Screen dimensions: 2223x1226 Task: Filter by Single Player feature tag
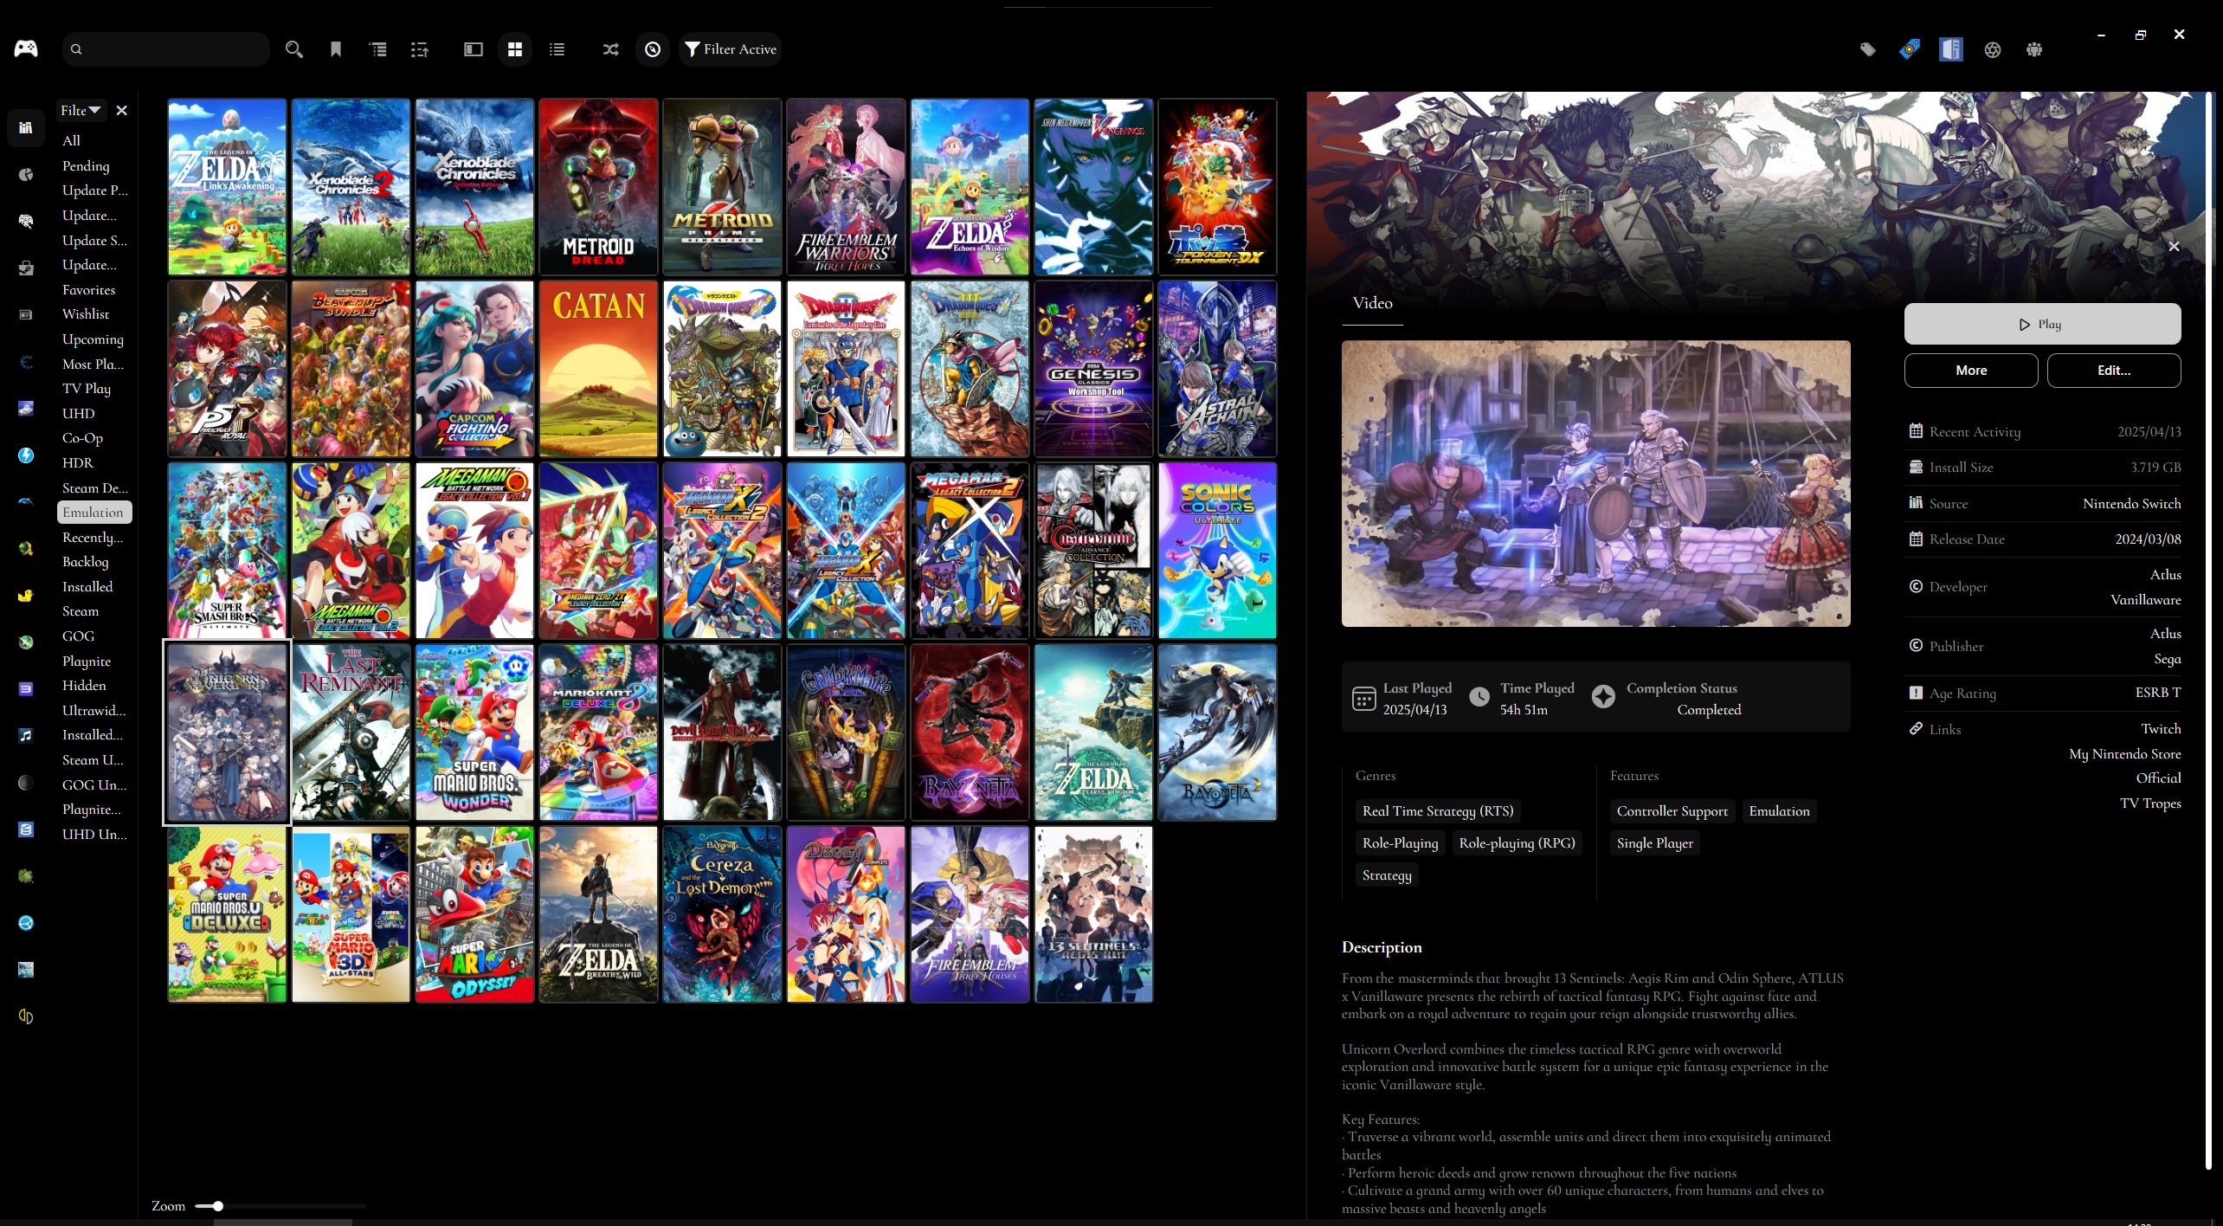pyautogui.click(x=1655, y=842)
